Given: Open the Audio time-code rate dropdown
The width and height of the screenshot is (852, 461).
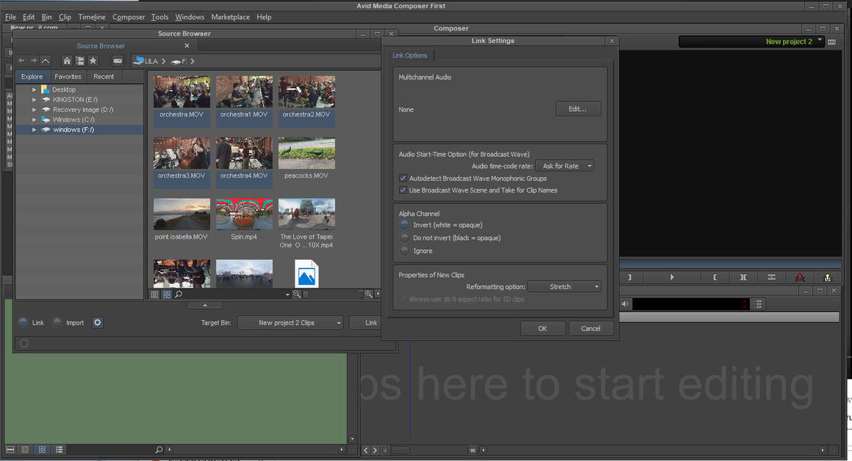Looking at the screenshot, I should [x=565, y=166].
